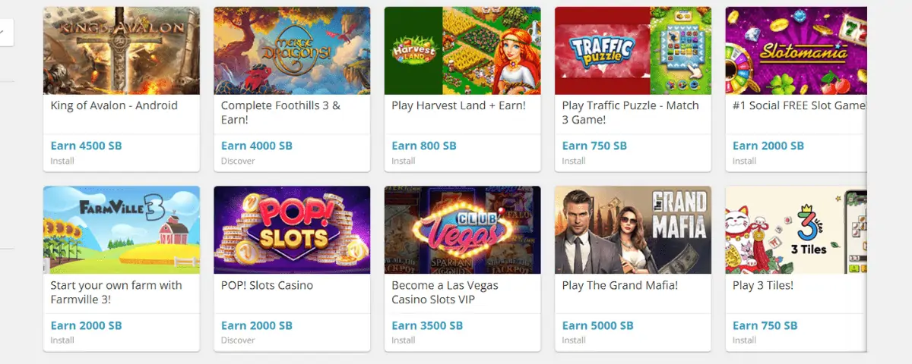Click the Earn 4500 SB link
Screen dimensions: 912x364
coord(86,146)
